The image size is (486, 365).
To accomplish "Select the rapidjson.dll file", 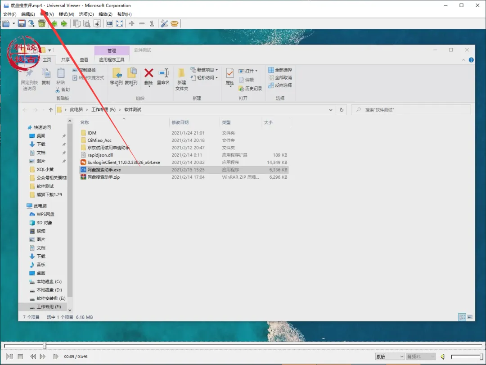I will click(100, 155).
